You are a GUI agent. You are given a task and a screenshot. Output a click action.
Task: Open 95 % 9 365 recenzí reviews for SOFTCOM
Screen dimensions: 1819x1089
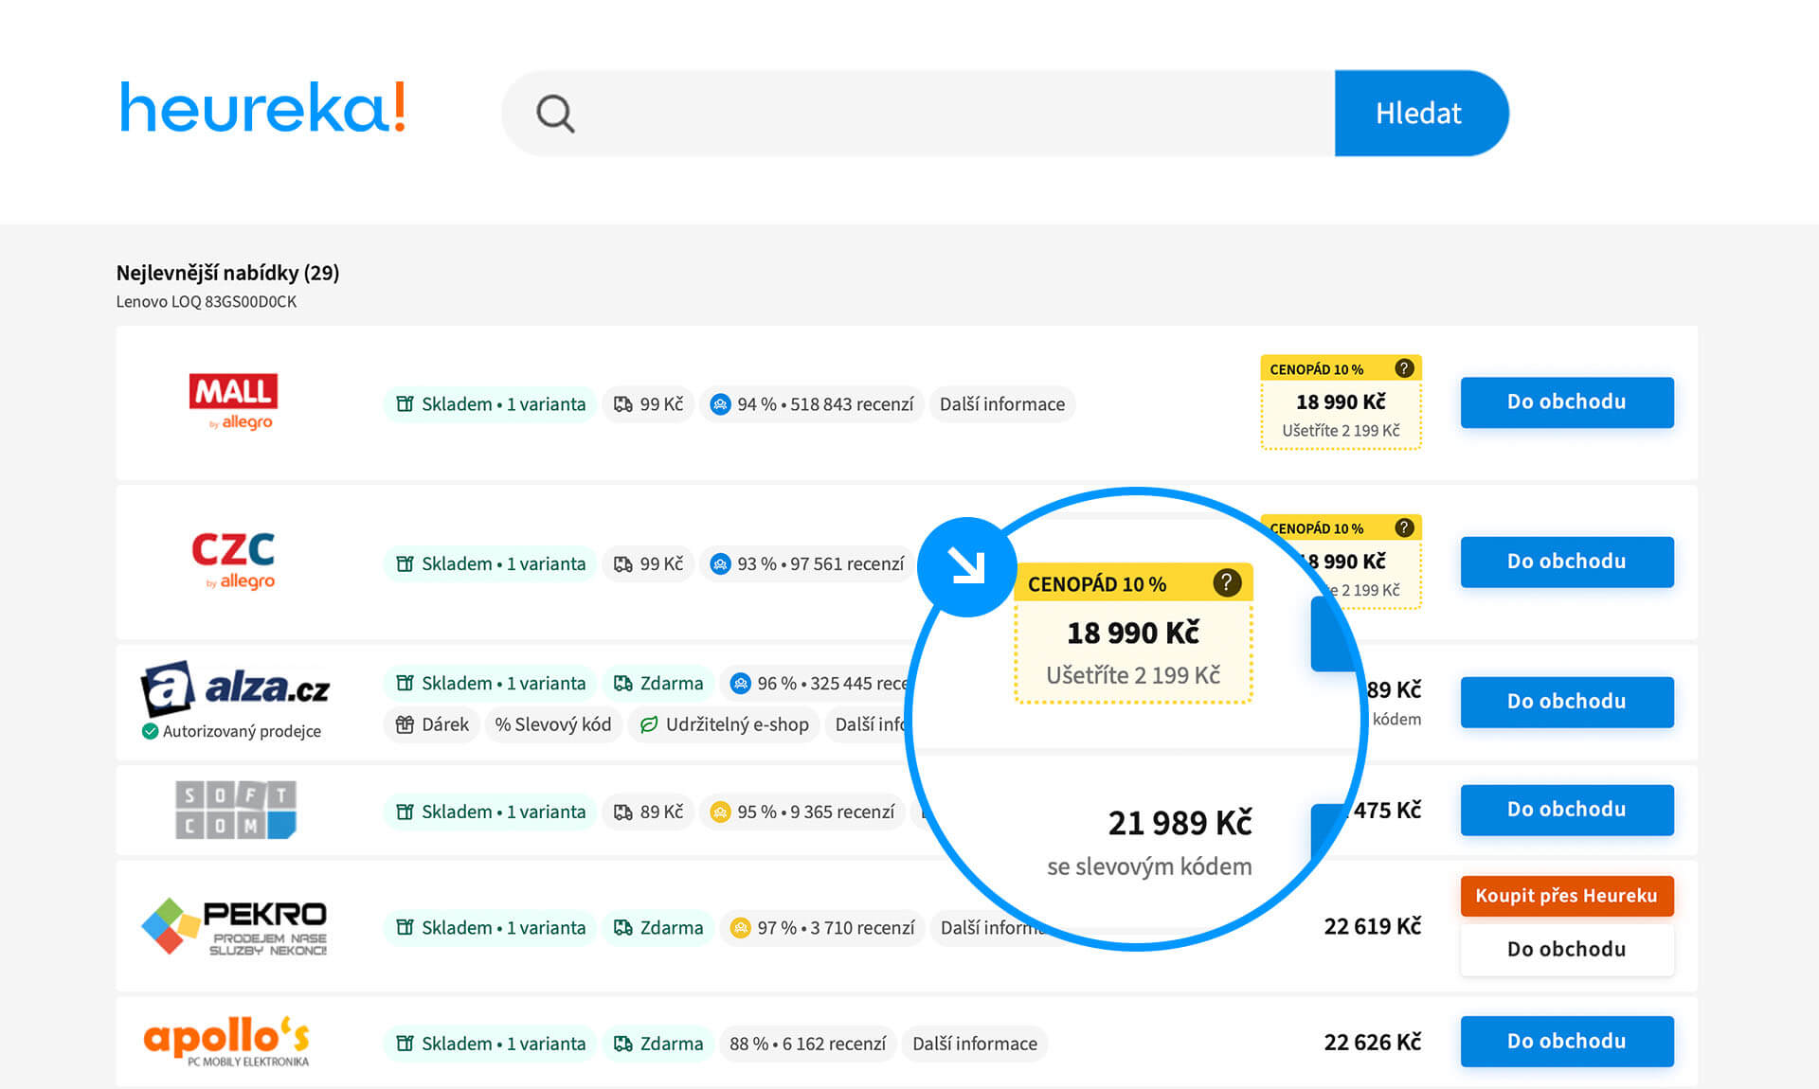[802, 812]
